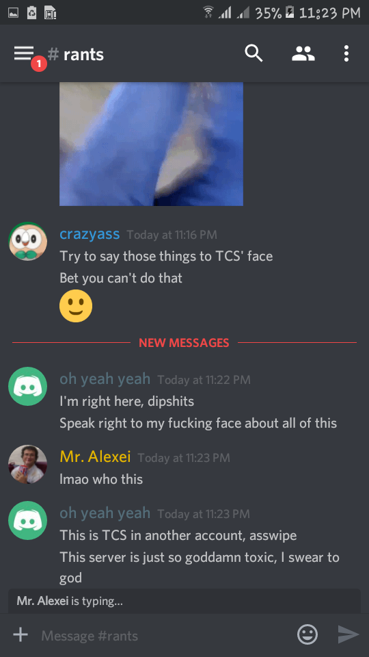This screenshot has height=657, width=369.
Task: Tap crazyass's owl avatar
Action: tap(27, 242)
